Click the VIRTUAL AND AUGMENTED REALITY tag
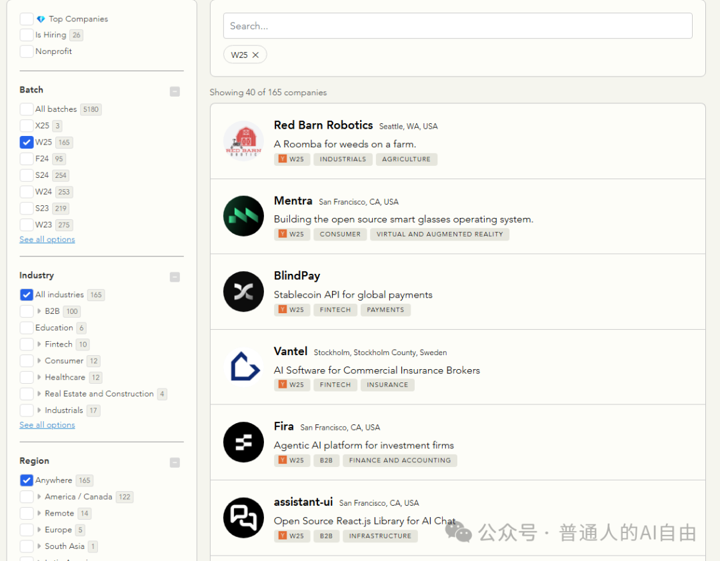720x561 pixels. [440, 235]
